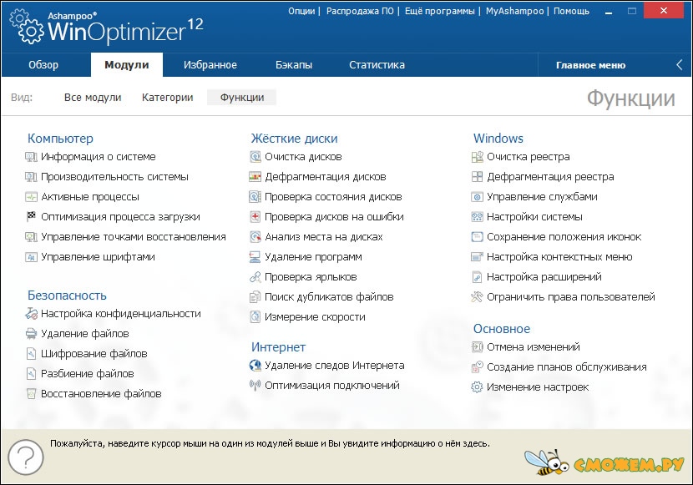This screenshot has width=693, height=485.
Task: Click the Производительность системы icon
Action: (x=31, y=177)
